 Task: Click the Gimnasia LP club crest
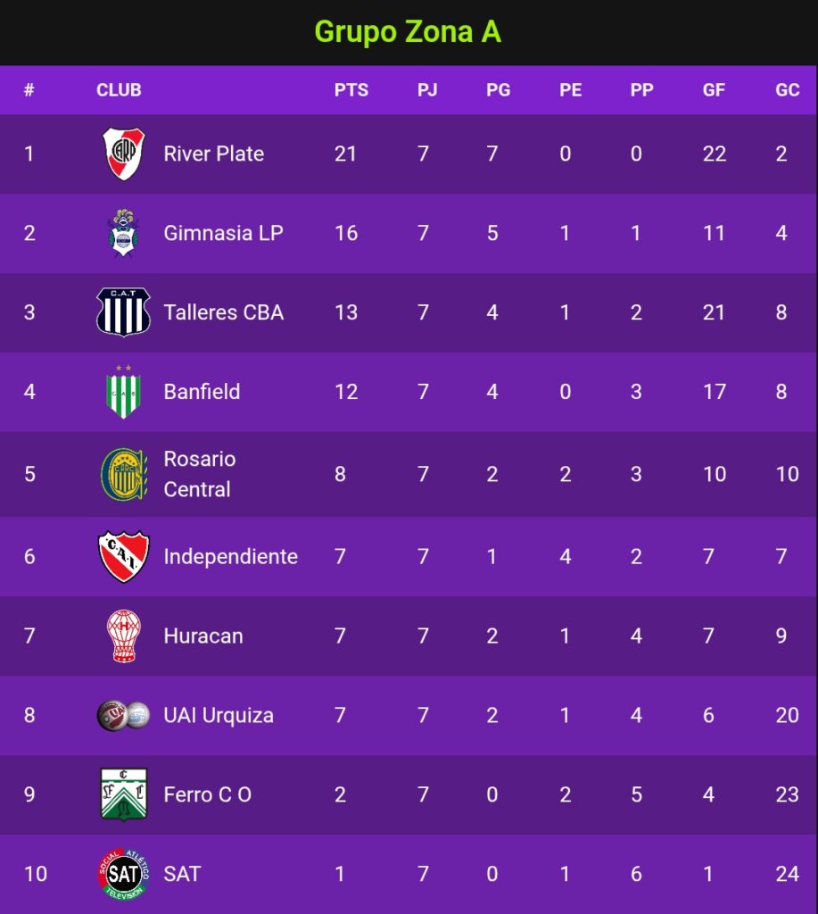(123, 233)
